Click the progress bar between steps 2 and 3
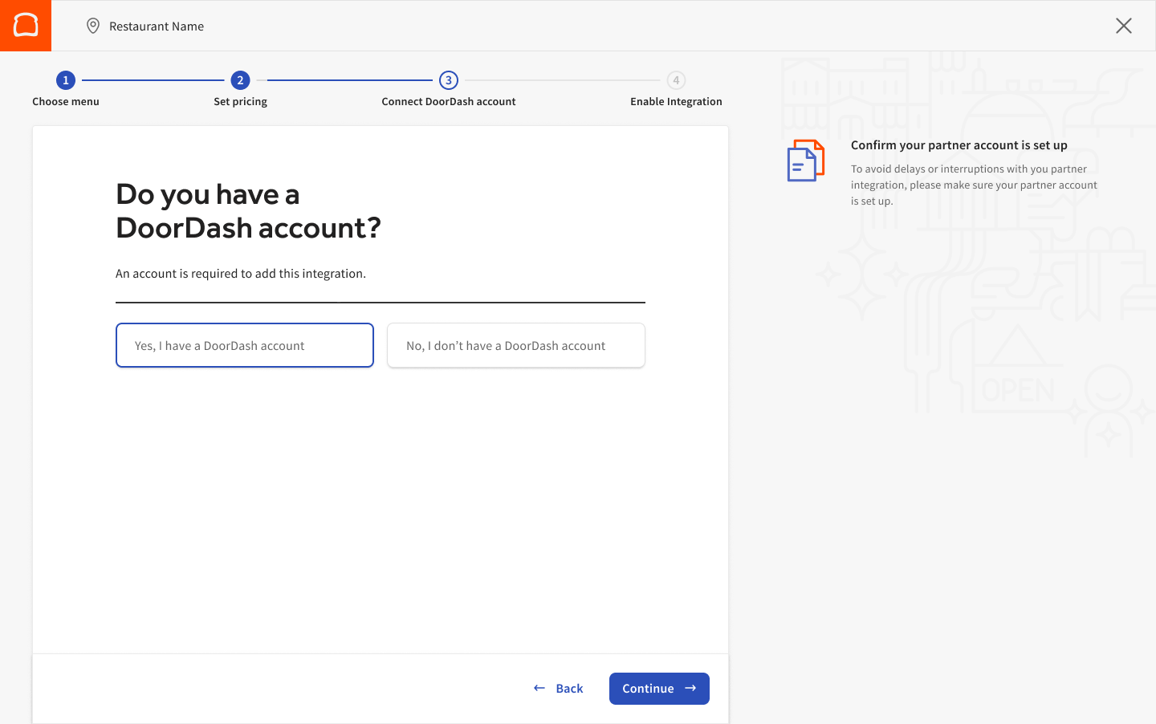The height and width of the screenshot is (724, 1156). click(x=345, y=79)
